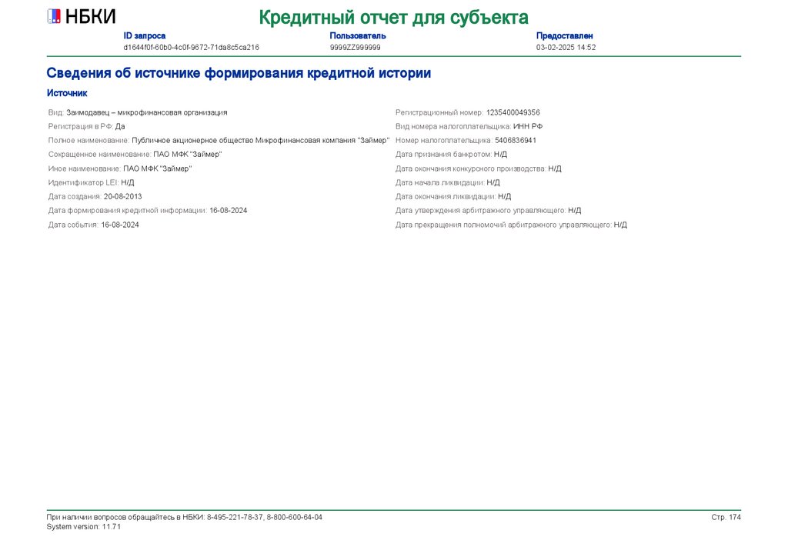Click heading "Сведения об источнике формирования кредитной истории"
This screenshot has width=788, height=557.
pos(239,73)
